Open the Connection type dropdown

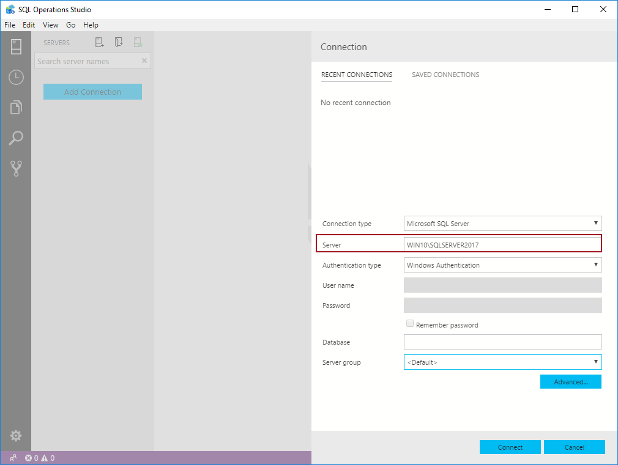coord(502,223)
